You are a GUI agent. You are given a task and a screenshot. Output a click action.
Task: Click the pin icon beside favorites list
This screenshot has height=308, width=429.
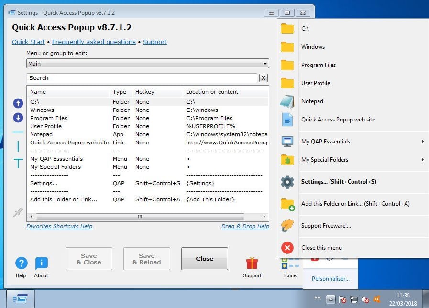[18, 212]
